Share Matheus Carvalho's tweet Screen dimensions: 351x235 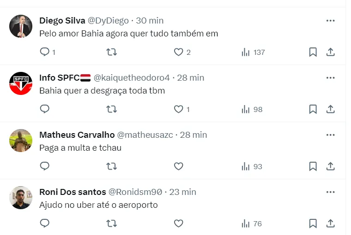click(x=331, y=166)
